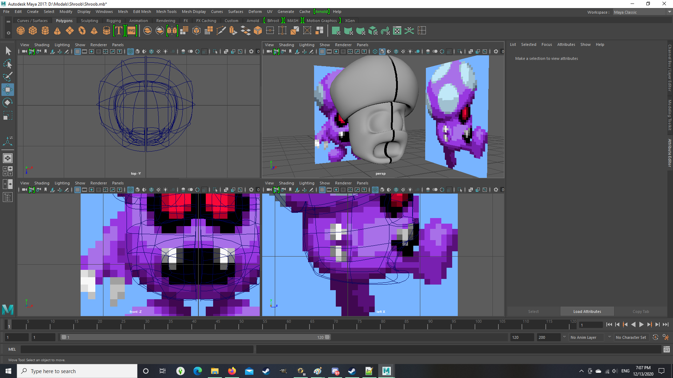Create polygon Type text tool
The width and height of the screenshot is (673, 378).
click(x=119, y=31)
